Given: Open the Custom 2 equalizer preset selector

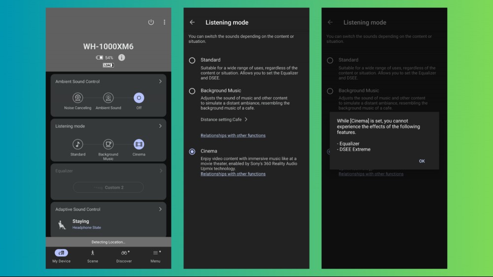Looking at the screenshot, I should click(108, 187).
